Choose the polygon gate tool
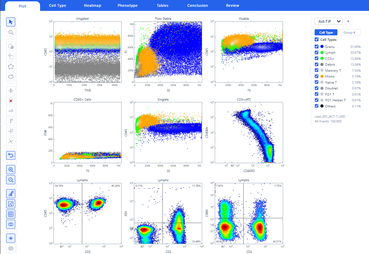Viewport: 369px width, 254px height. 11,67
